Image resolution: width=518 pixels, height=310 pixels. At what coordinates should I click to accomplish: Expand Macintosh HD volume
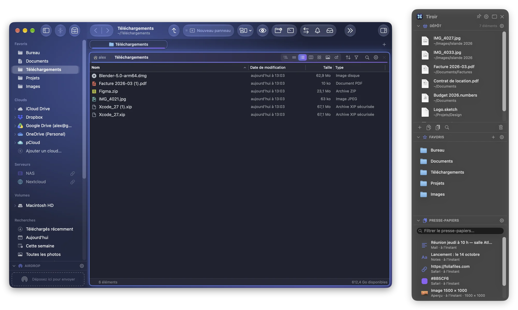pos(15,205)
